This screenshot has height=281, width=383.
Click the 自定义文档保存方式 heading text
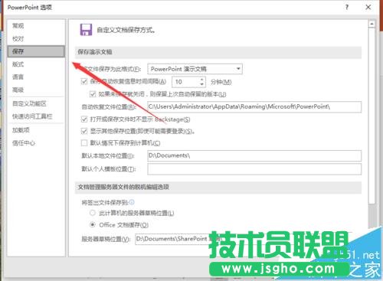(x=126, y=30)
